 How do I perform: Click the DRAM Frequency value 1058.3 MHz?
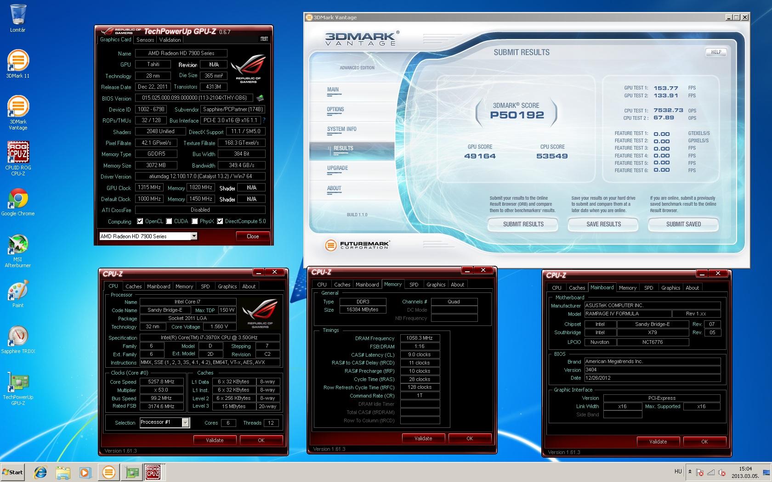point(420,338)
